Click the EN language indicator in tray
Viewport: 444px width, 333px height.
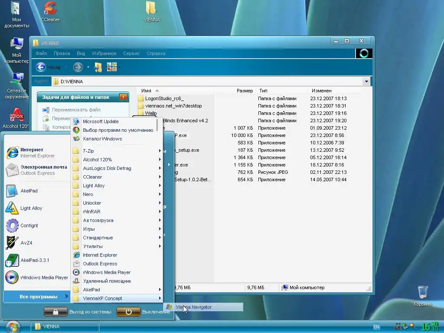(x=376, y=326)
